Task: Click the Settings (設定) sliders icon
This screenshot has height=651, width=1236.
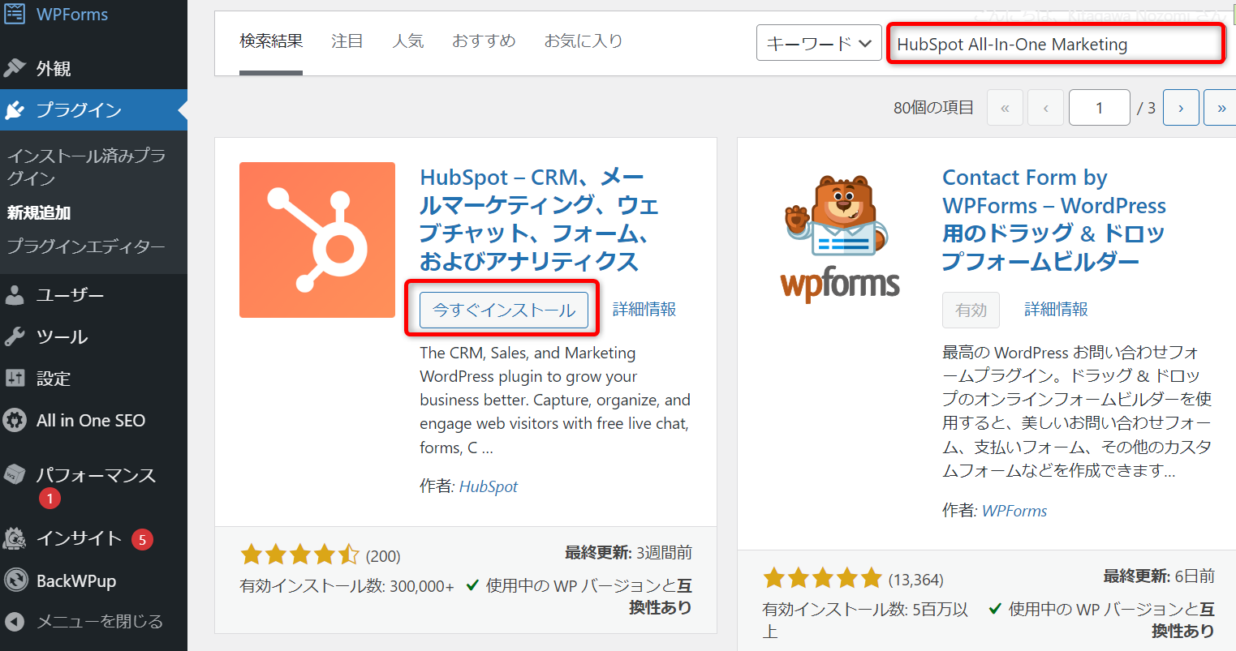Action: click(15, 378)
